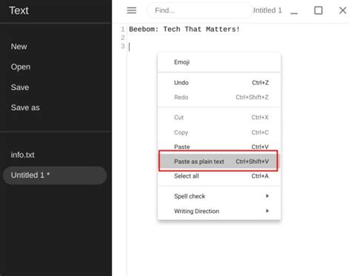Choose Select all from the menu
Image resolution: width=351 pixels, height=276 pixels.
[x=219, y=176]
